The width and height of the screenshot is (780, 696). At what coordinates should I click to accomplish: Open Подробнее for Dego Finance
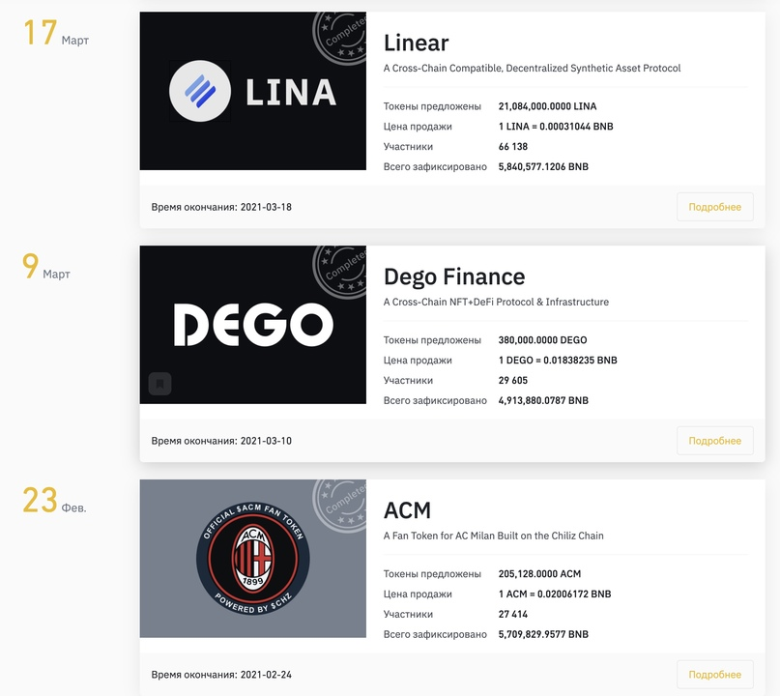click(x=715, y=441)
